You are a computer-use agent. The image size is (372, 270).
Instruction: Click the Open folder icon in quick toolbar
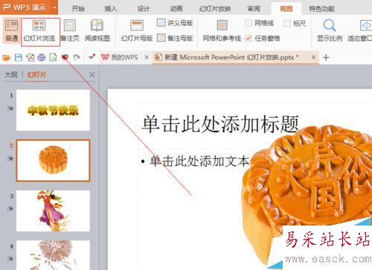click(7, 58)
